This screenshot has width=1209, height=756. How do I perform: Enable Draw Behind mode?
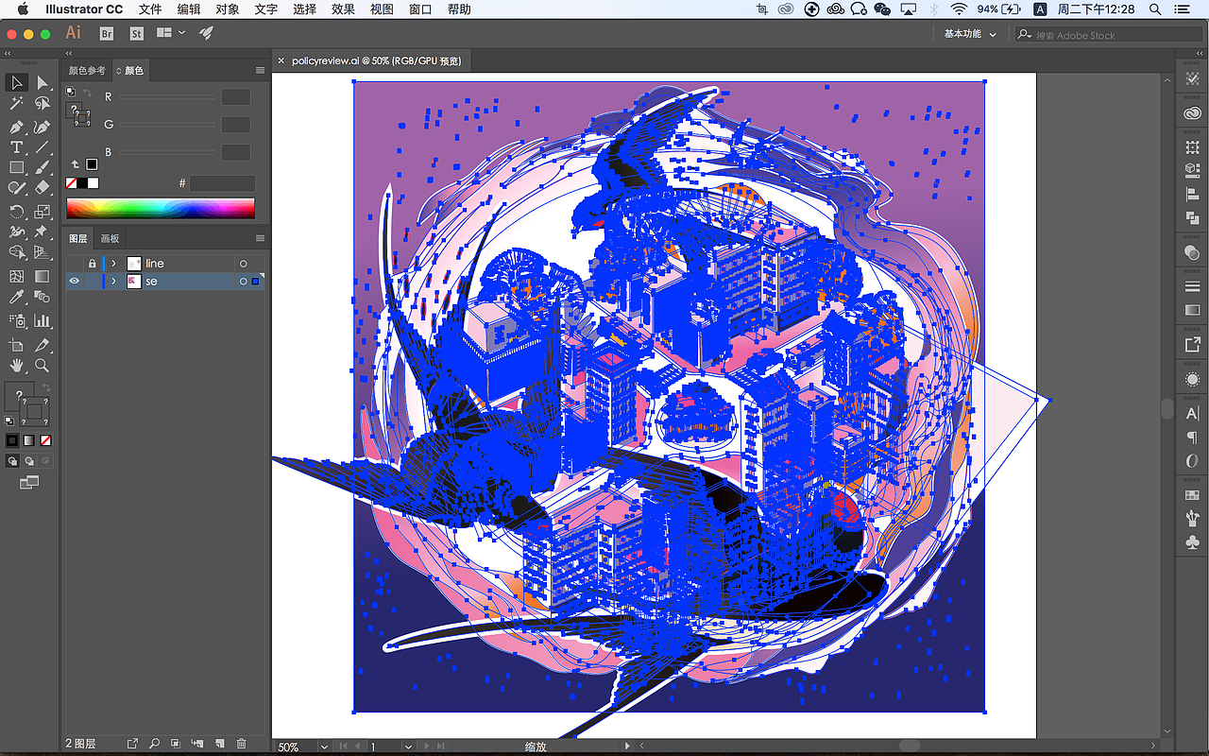(29, 461)
